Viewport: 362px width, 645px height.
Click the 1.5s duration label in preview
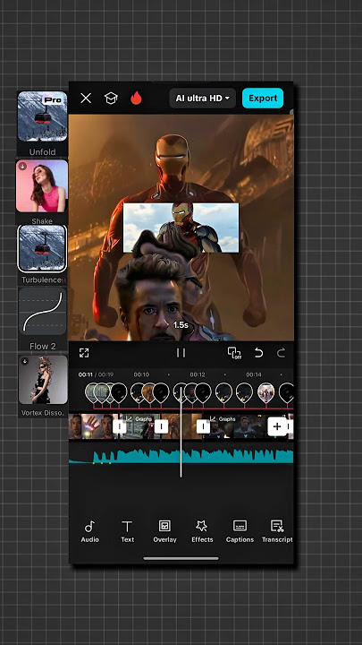(181, 325)
